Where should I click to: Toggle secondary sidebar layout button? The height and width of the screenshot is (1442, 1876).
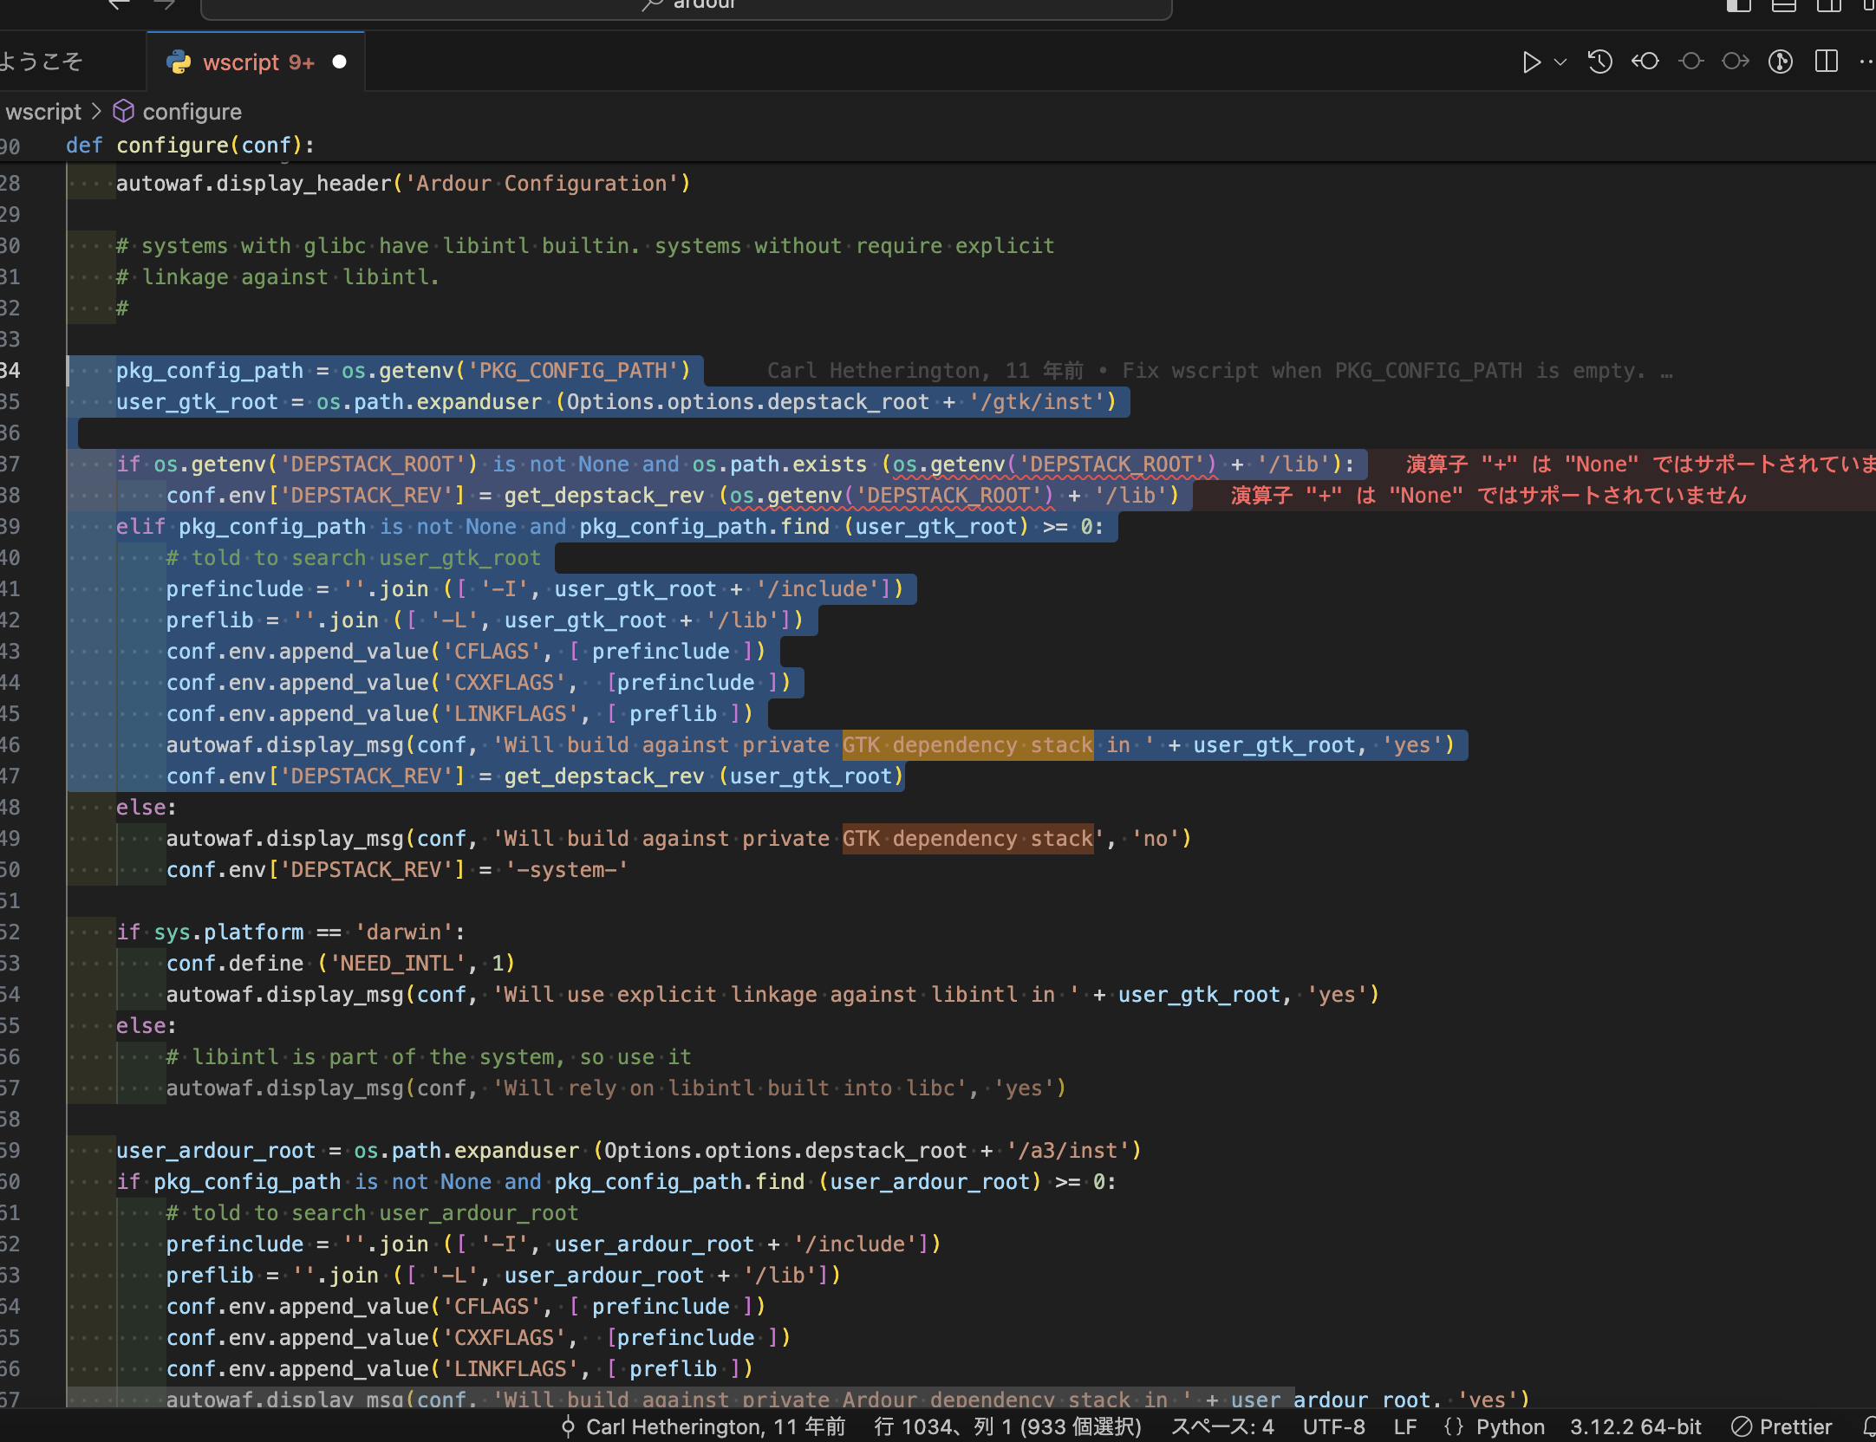(1828, 5)
